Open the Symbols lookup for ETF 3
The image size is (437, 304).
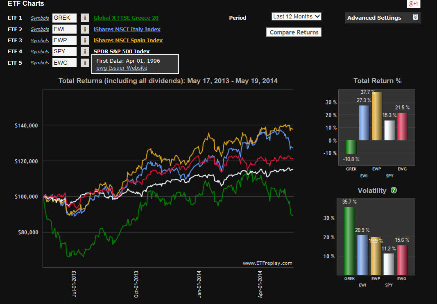pos(40,41)
